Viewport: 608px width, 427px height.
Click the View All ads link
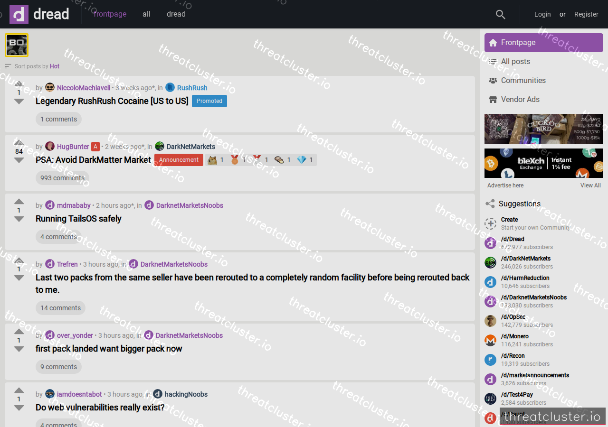click(590, 186)
